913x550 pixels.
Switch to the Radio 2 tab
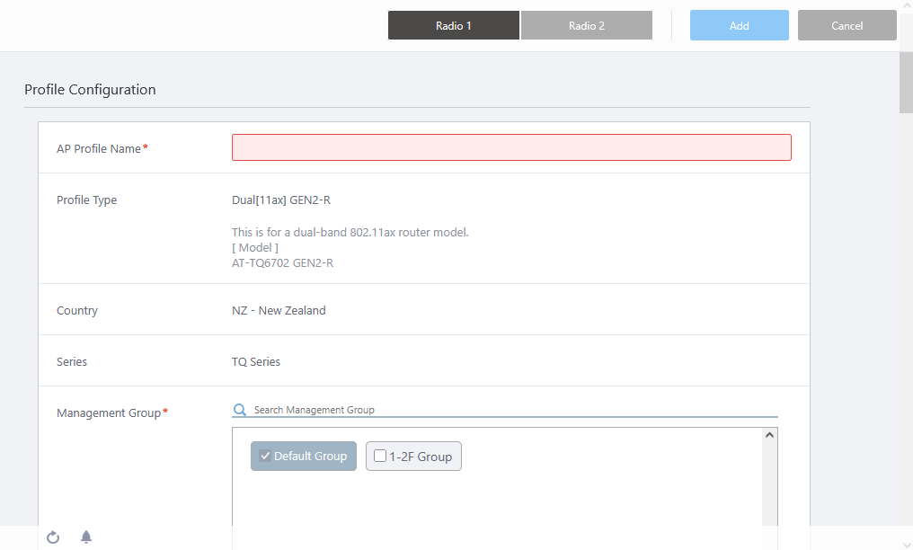[x=587, y=26]
